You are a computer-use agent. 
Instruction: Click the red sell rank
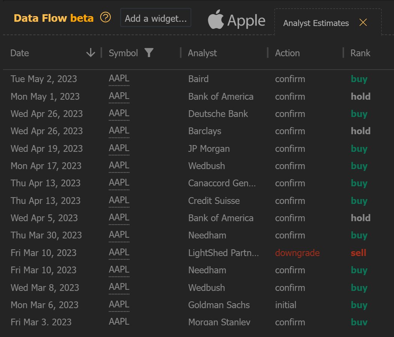[358, 253]
